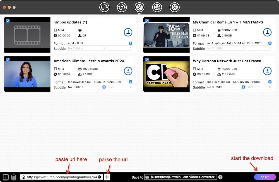The image size is (279, 182).
Task: Click the arrow beside the Save to path
Action: pyautogui.click(x=220, y=177)
